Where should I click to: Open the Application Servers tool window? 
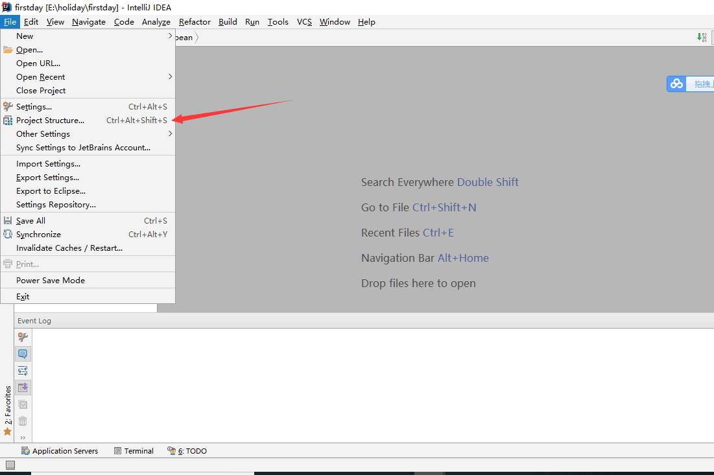(x=60, y=451)
